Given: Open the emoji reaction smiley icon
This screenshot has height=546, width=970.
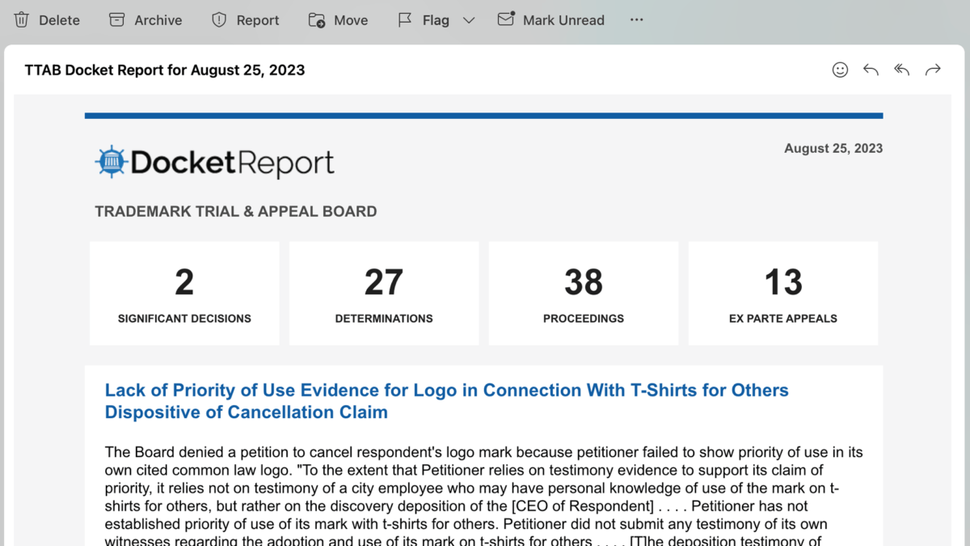Looking at the screenshot, I should (840, 70).
